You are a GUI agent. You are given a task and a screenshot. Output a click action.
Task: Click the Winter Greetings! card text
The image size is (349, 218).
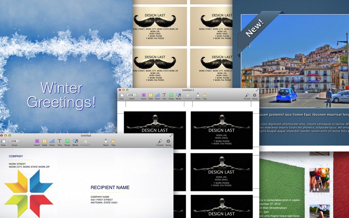(x=61, y=95)
